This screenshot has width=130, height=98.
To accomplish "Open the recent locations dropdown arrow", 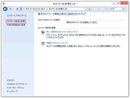I will [x=14, y=9].
